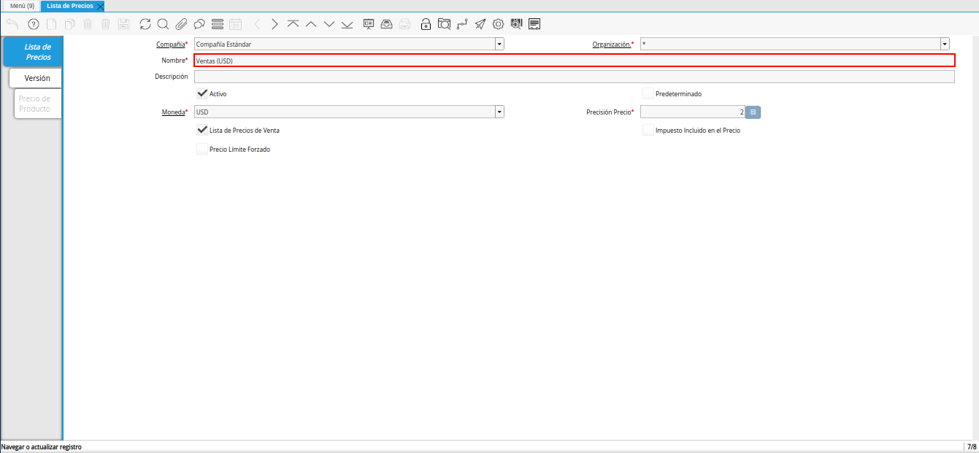Click the paper plane send icon

coord(480,24)
